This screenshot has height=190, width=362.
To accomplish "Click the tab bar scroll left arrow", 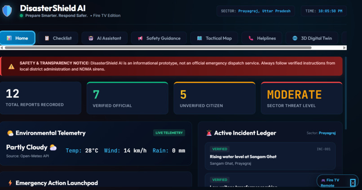I will [x=2, y=48].
